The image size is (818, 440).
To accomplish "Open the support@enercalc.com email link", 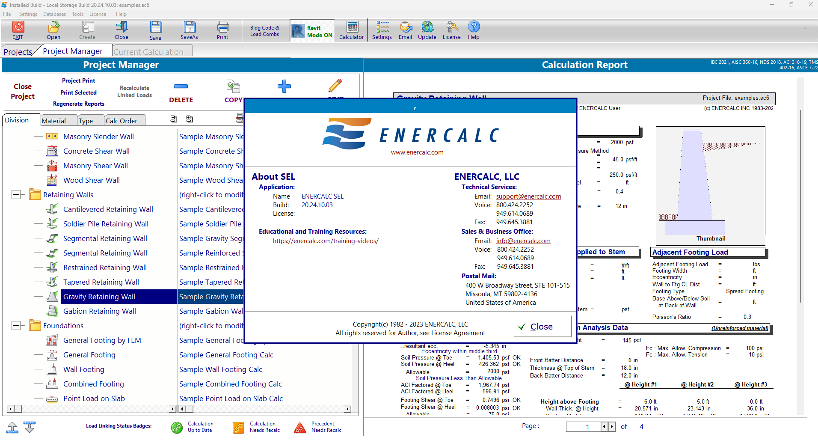I will pos(528,196).
